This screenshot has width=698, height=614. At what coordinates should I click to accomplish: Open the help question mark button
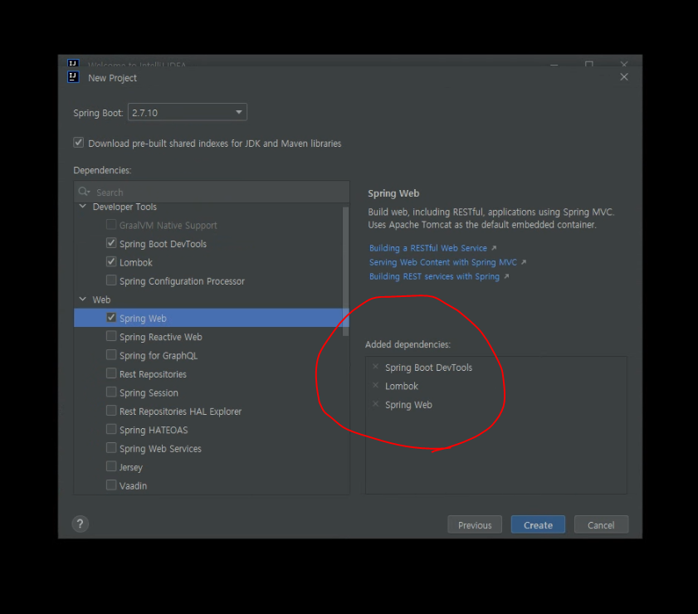pyautogui.click(x=81, y=524)
